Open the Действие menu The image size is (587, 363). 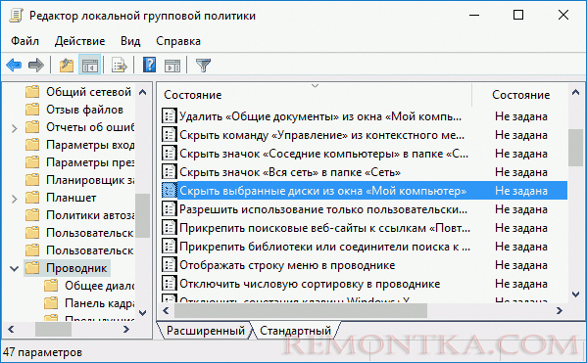click(x=79, y=41)
